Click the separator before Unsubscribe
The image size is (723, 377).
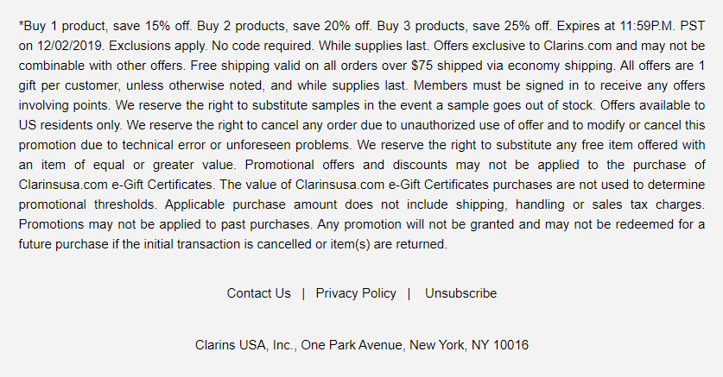click(409, 293)
